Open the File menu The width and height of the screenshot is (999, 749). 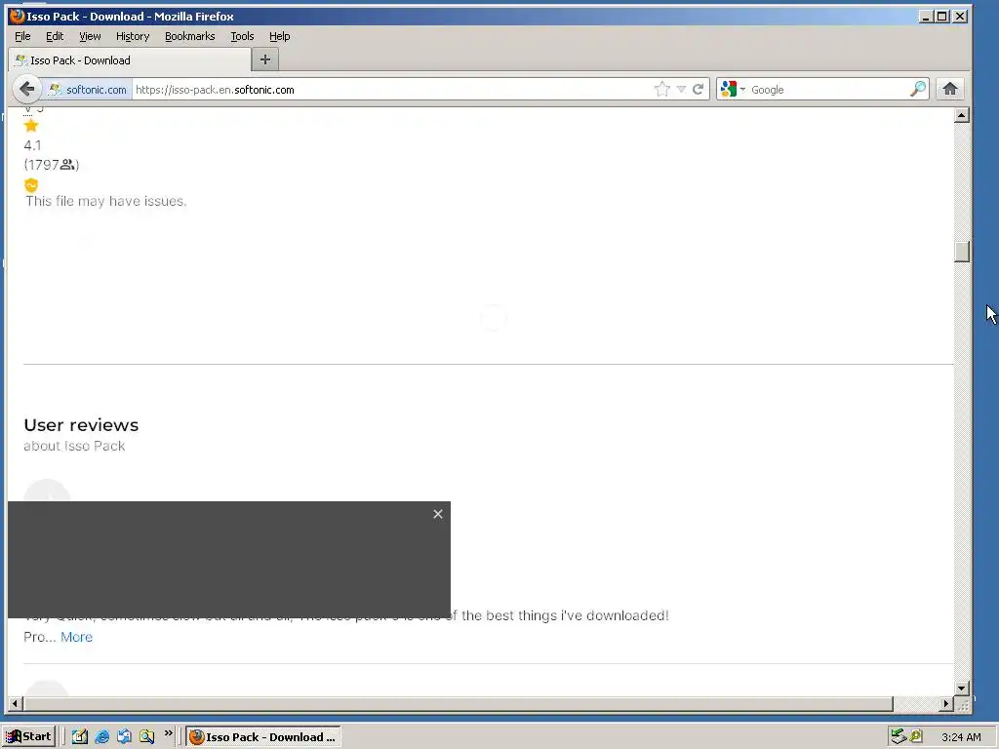(x=22, y=36)
